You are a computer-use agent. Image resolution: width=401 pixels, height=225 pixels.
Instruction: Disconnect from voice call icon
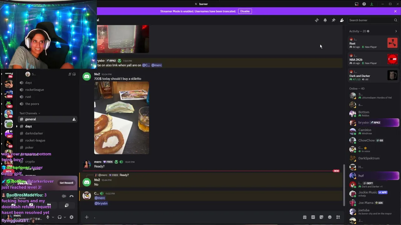coord(71,196)
